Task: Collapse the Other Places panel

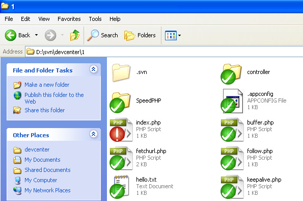Action: point(94,134)
